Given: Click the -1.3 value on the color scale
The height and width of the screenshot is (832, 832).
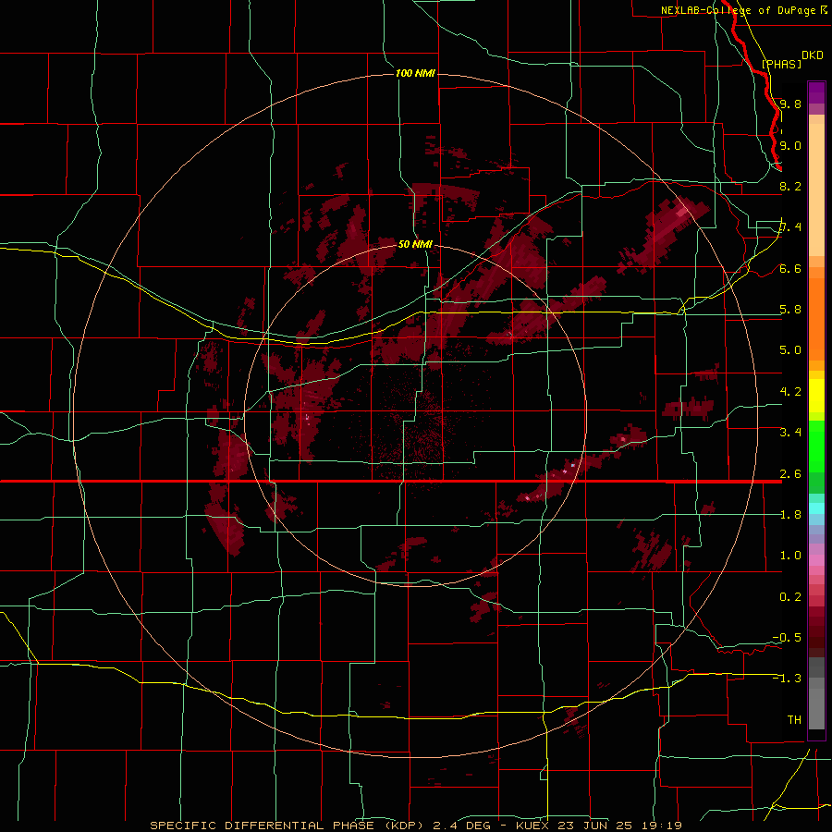Looking at the screenshot, I should click(787, 679).
